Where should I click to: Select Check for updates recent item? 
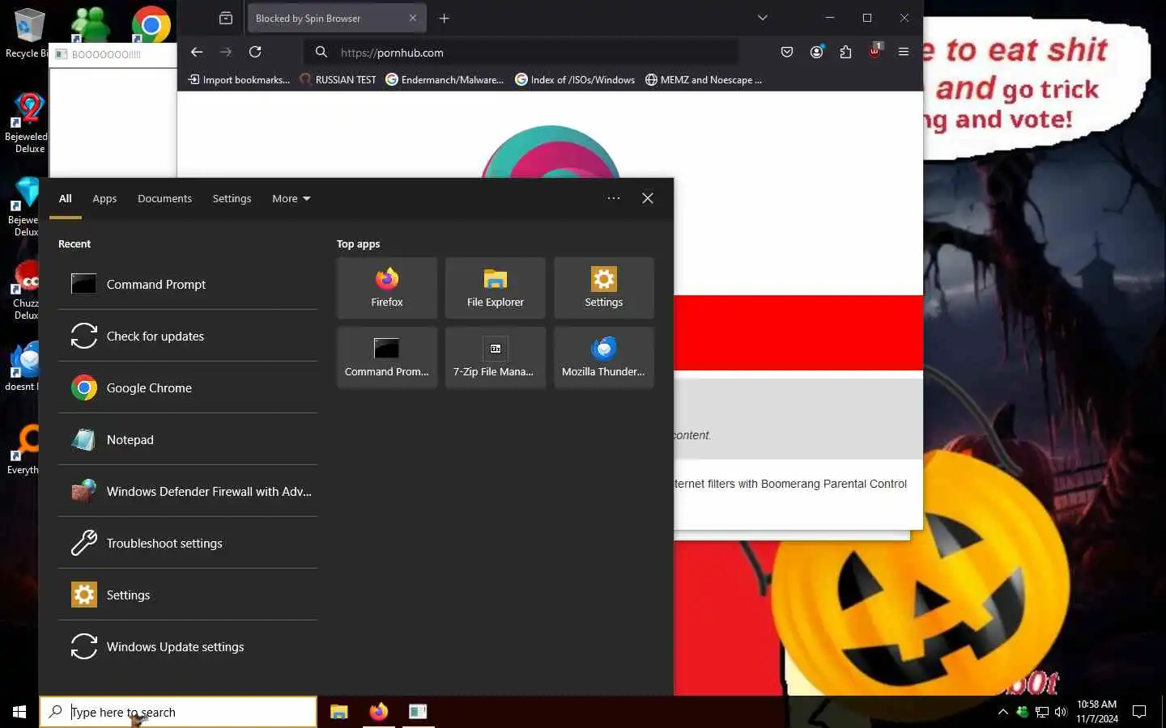pos(188,336)
